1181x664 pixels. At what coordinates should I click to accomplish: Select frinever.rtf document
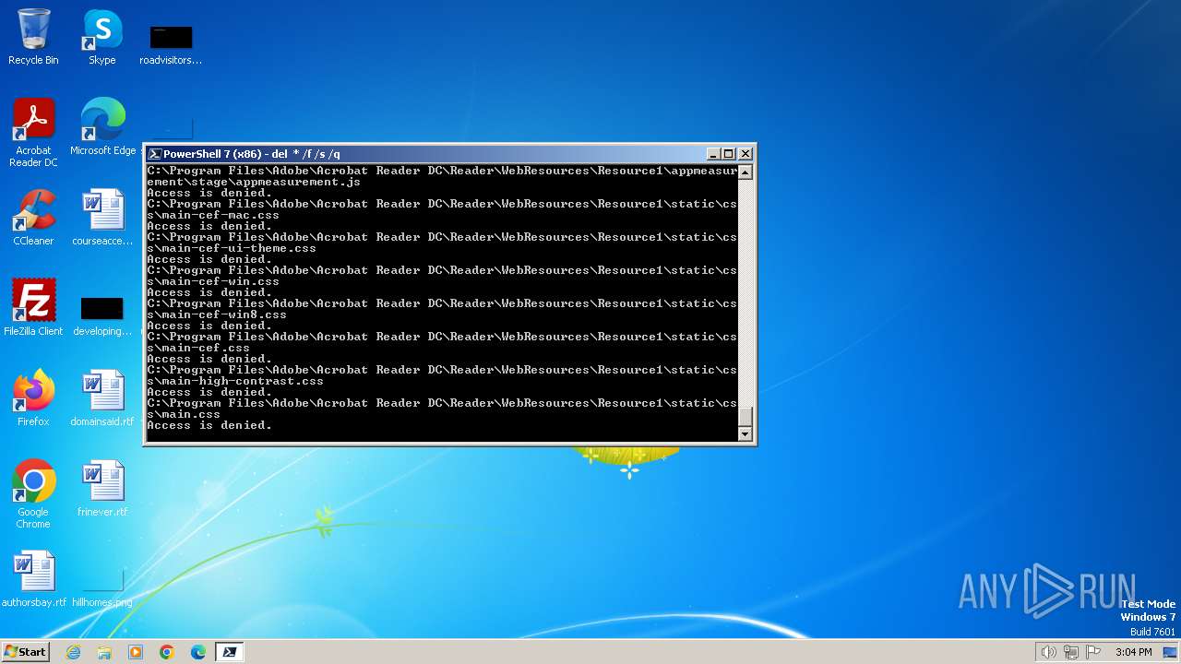(x=102, y=489)
